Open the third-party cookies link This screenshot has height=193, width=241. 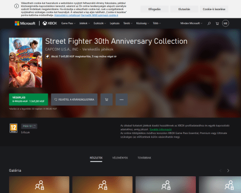tap(99, 15)
